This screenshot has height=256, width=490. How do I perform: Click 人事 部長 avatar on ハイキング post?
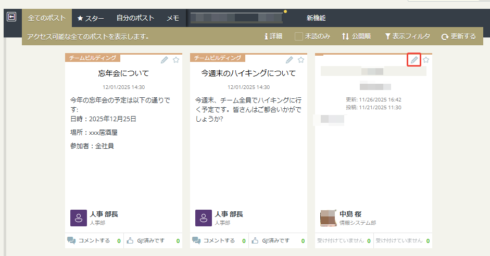(204, 218)
